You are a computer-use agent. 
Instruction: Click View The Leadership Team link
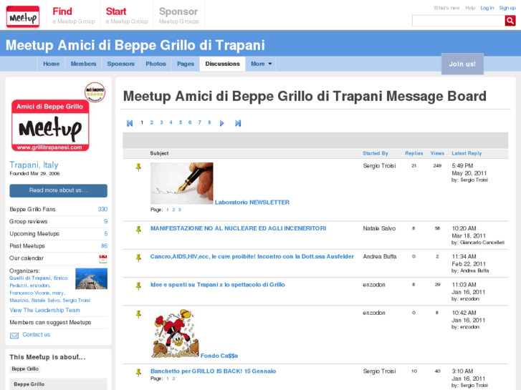(x=44, y=310)
